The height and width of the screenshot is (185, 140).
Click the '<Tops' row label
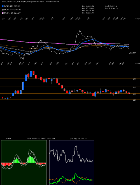pos(137,19)
